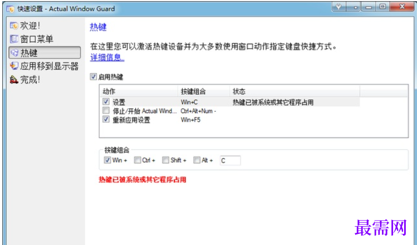The width and height of the screenshot is (417, 245).
Task: Click the 窗口菜单 sidebar icon
Action: point(14,39)
